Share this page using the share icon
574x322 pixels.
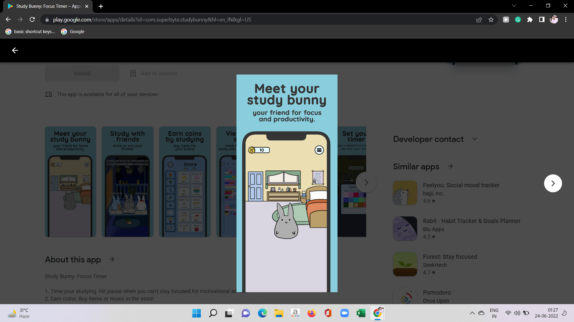[479, 20]
